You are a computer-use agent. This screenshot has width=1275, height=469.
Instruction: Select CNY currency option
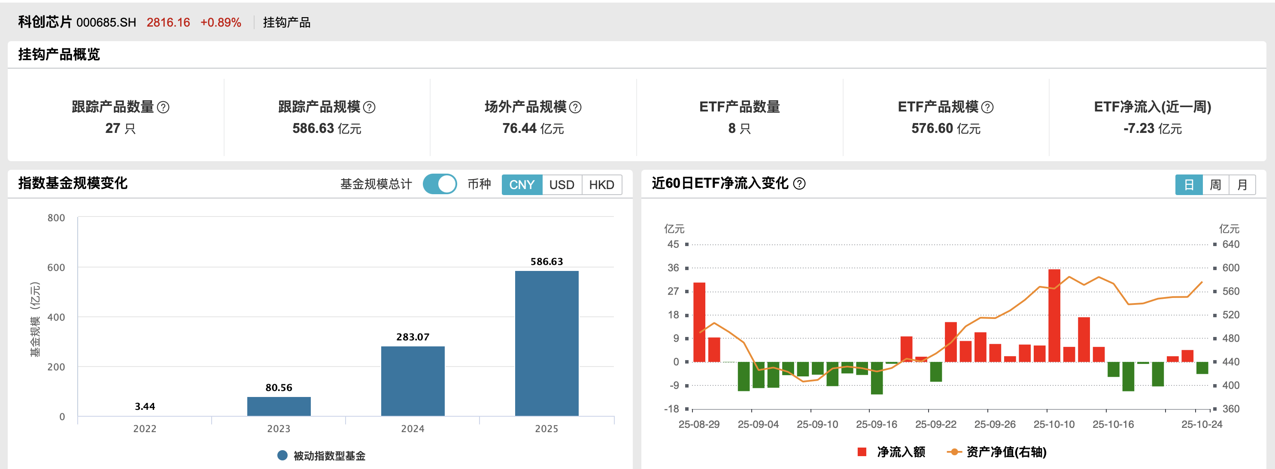point(522,185)
